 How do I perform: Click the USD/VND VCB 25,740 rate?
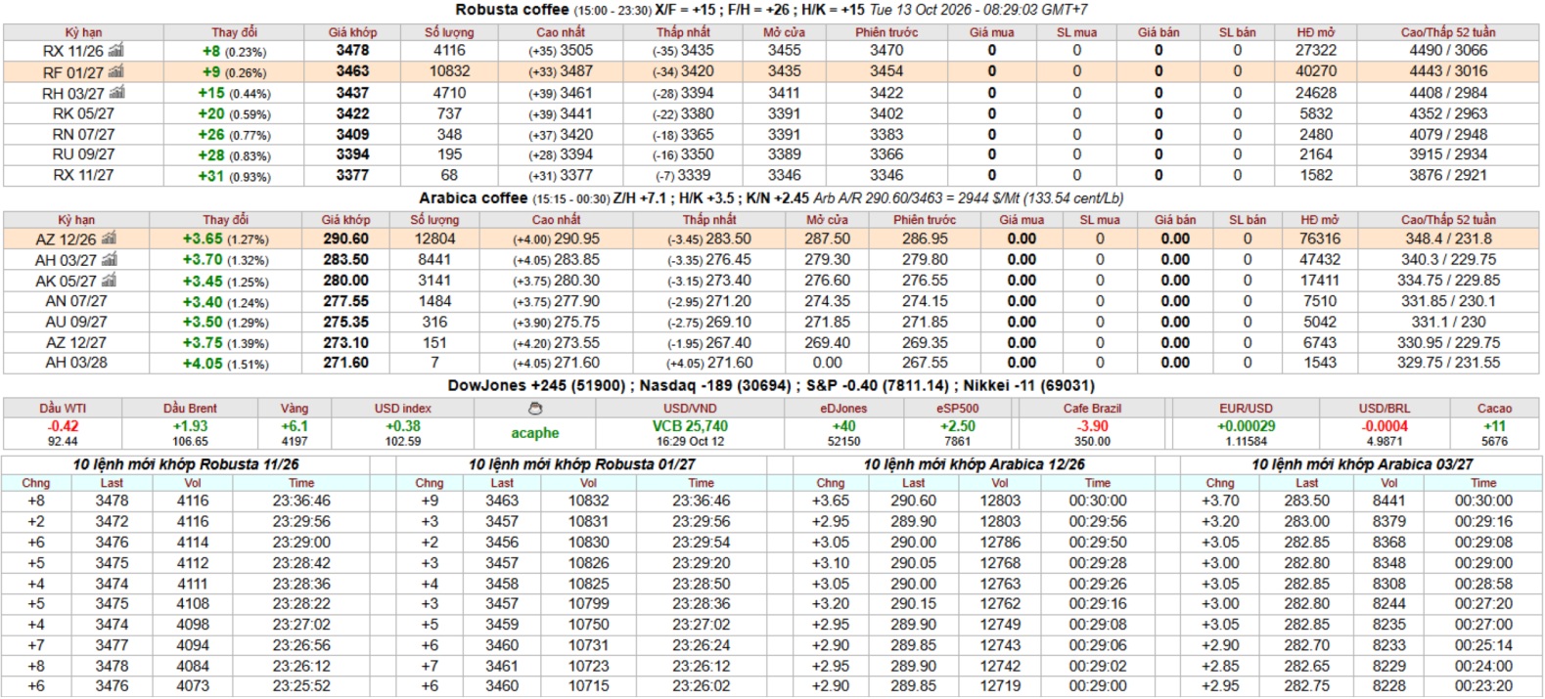point(690,425)
